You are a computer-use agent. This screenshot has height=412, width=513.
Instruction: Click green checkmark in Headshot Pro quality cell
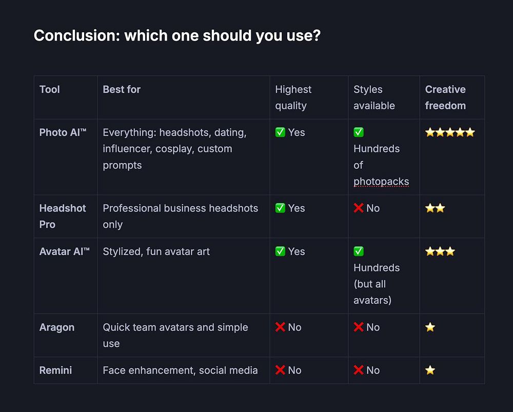click(280, 208)
